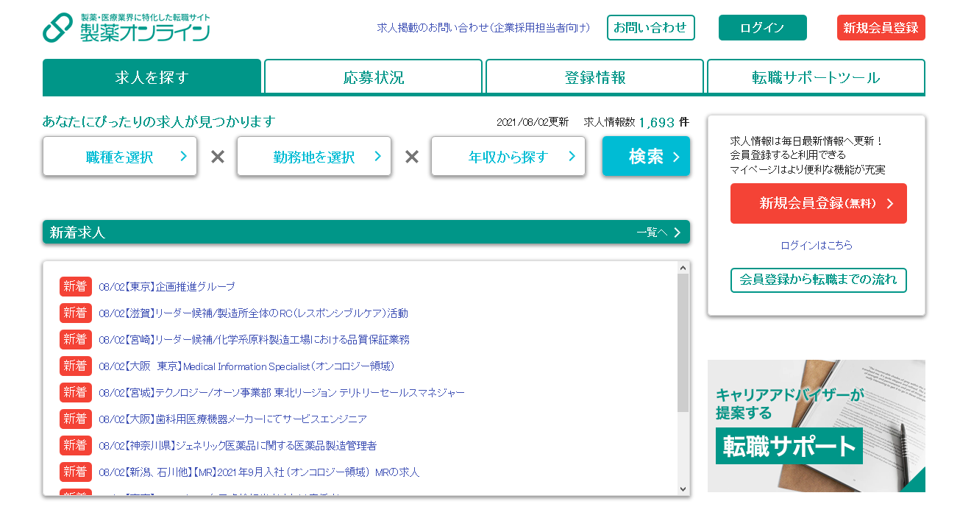Switch to the 応募状況 tab
Viewport: 960px width, 529px height.
point(372,76)
